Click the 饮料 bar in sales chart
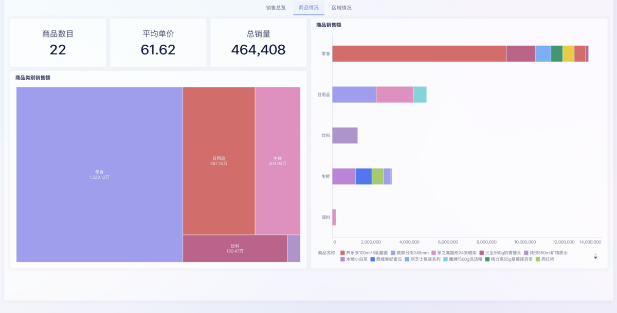Viewport: 617px width, 313px height. (344, 136)
